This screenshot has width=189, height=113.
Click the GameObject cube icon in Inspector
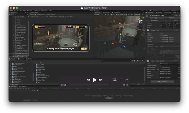tap(147, 16)
